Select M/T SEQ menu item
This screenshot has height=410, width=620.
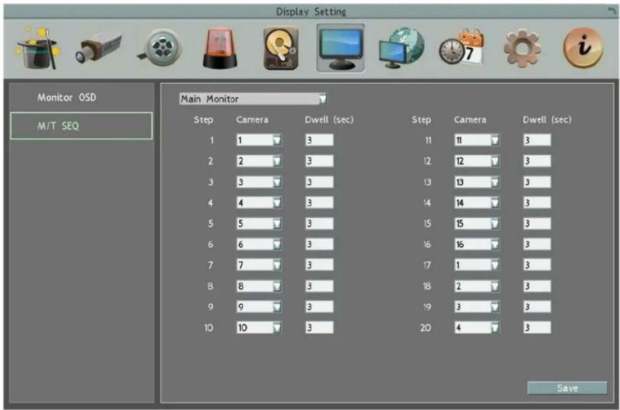(x=81, y=125)
